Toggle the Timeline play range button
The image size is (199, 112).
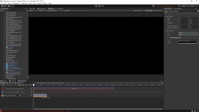pos(21,83)
